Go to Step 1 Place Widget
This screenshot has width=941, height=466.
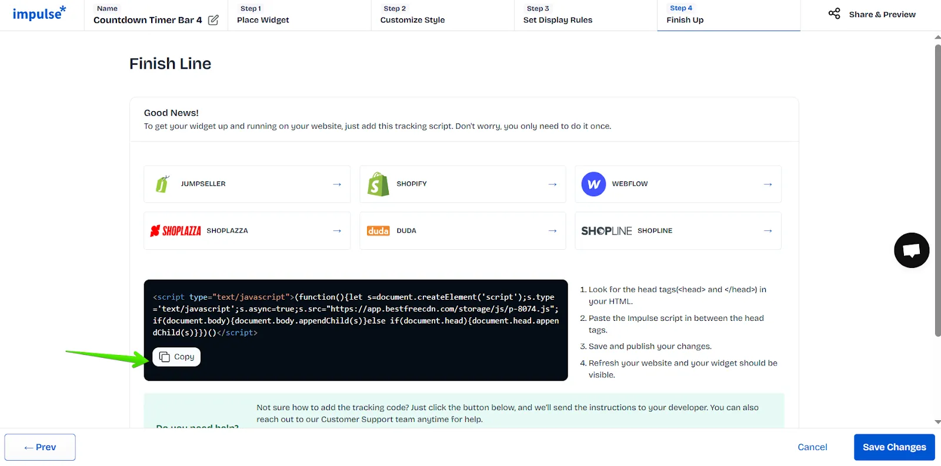pyautogui.click(x=299, y=15)
